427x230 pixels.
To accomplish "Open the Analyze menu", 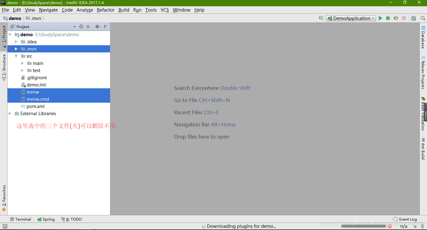I will tap(85, 10).
